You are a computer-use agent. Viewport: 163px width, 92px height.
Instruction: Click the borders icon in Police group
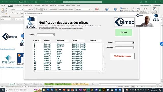22,13
